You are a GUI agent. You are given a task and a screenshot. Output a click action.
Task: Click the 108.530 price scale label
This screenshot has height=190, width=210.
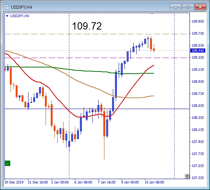pos(198,106)
